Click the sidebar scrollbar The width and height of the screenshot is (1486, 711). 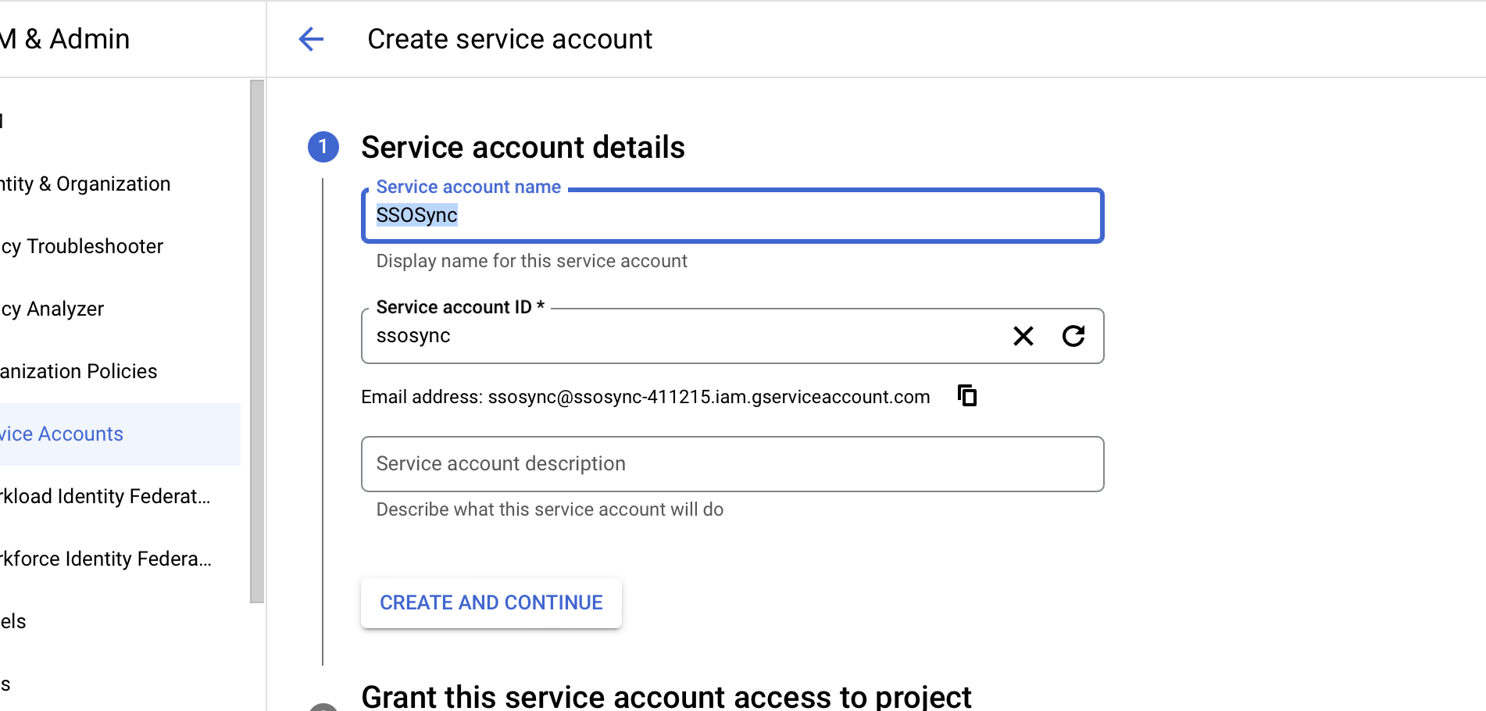click(x=255, y=336)
